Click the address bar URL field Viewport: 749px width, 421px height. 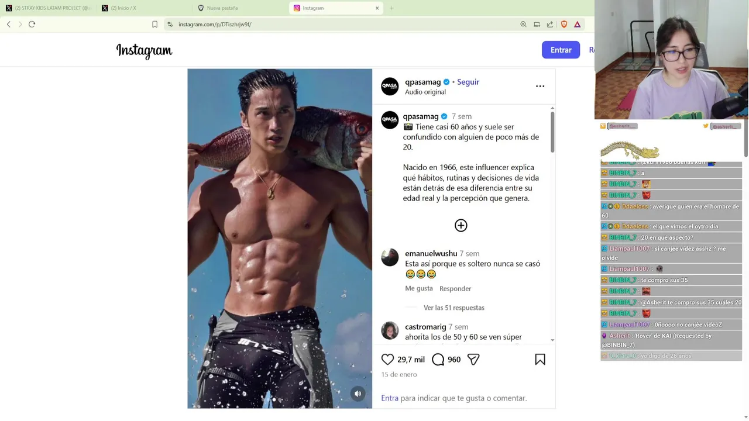[339, 24]
